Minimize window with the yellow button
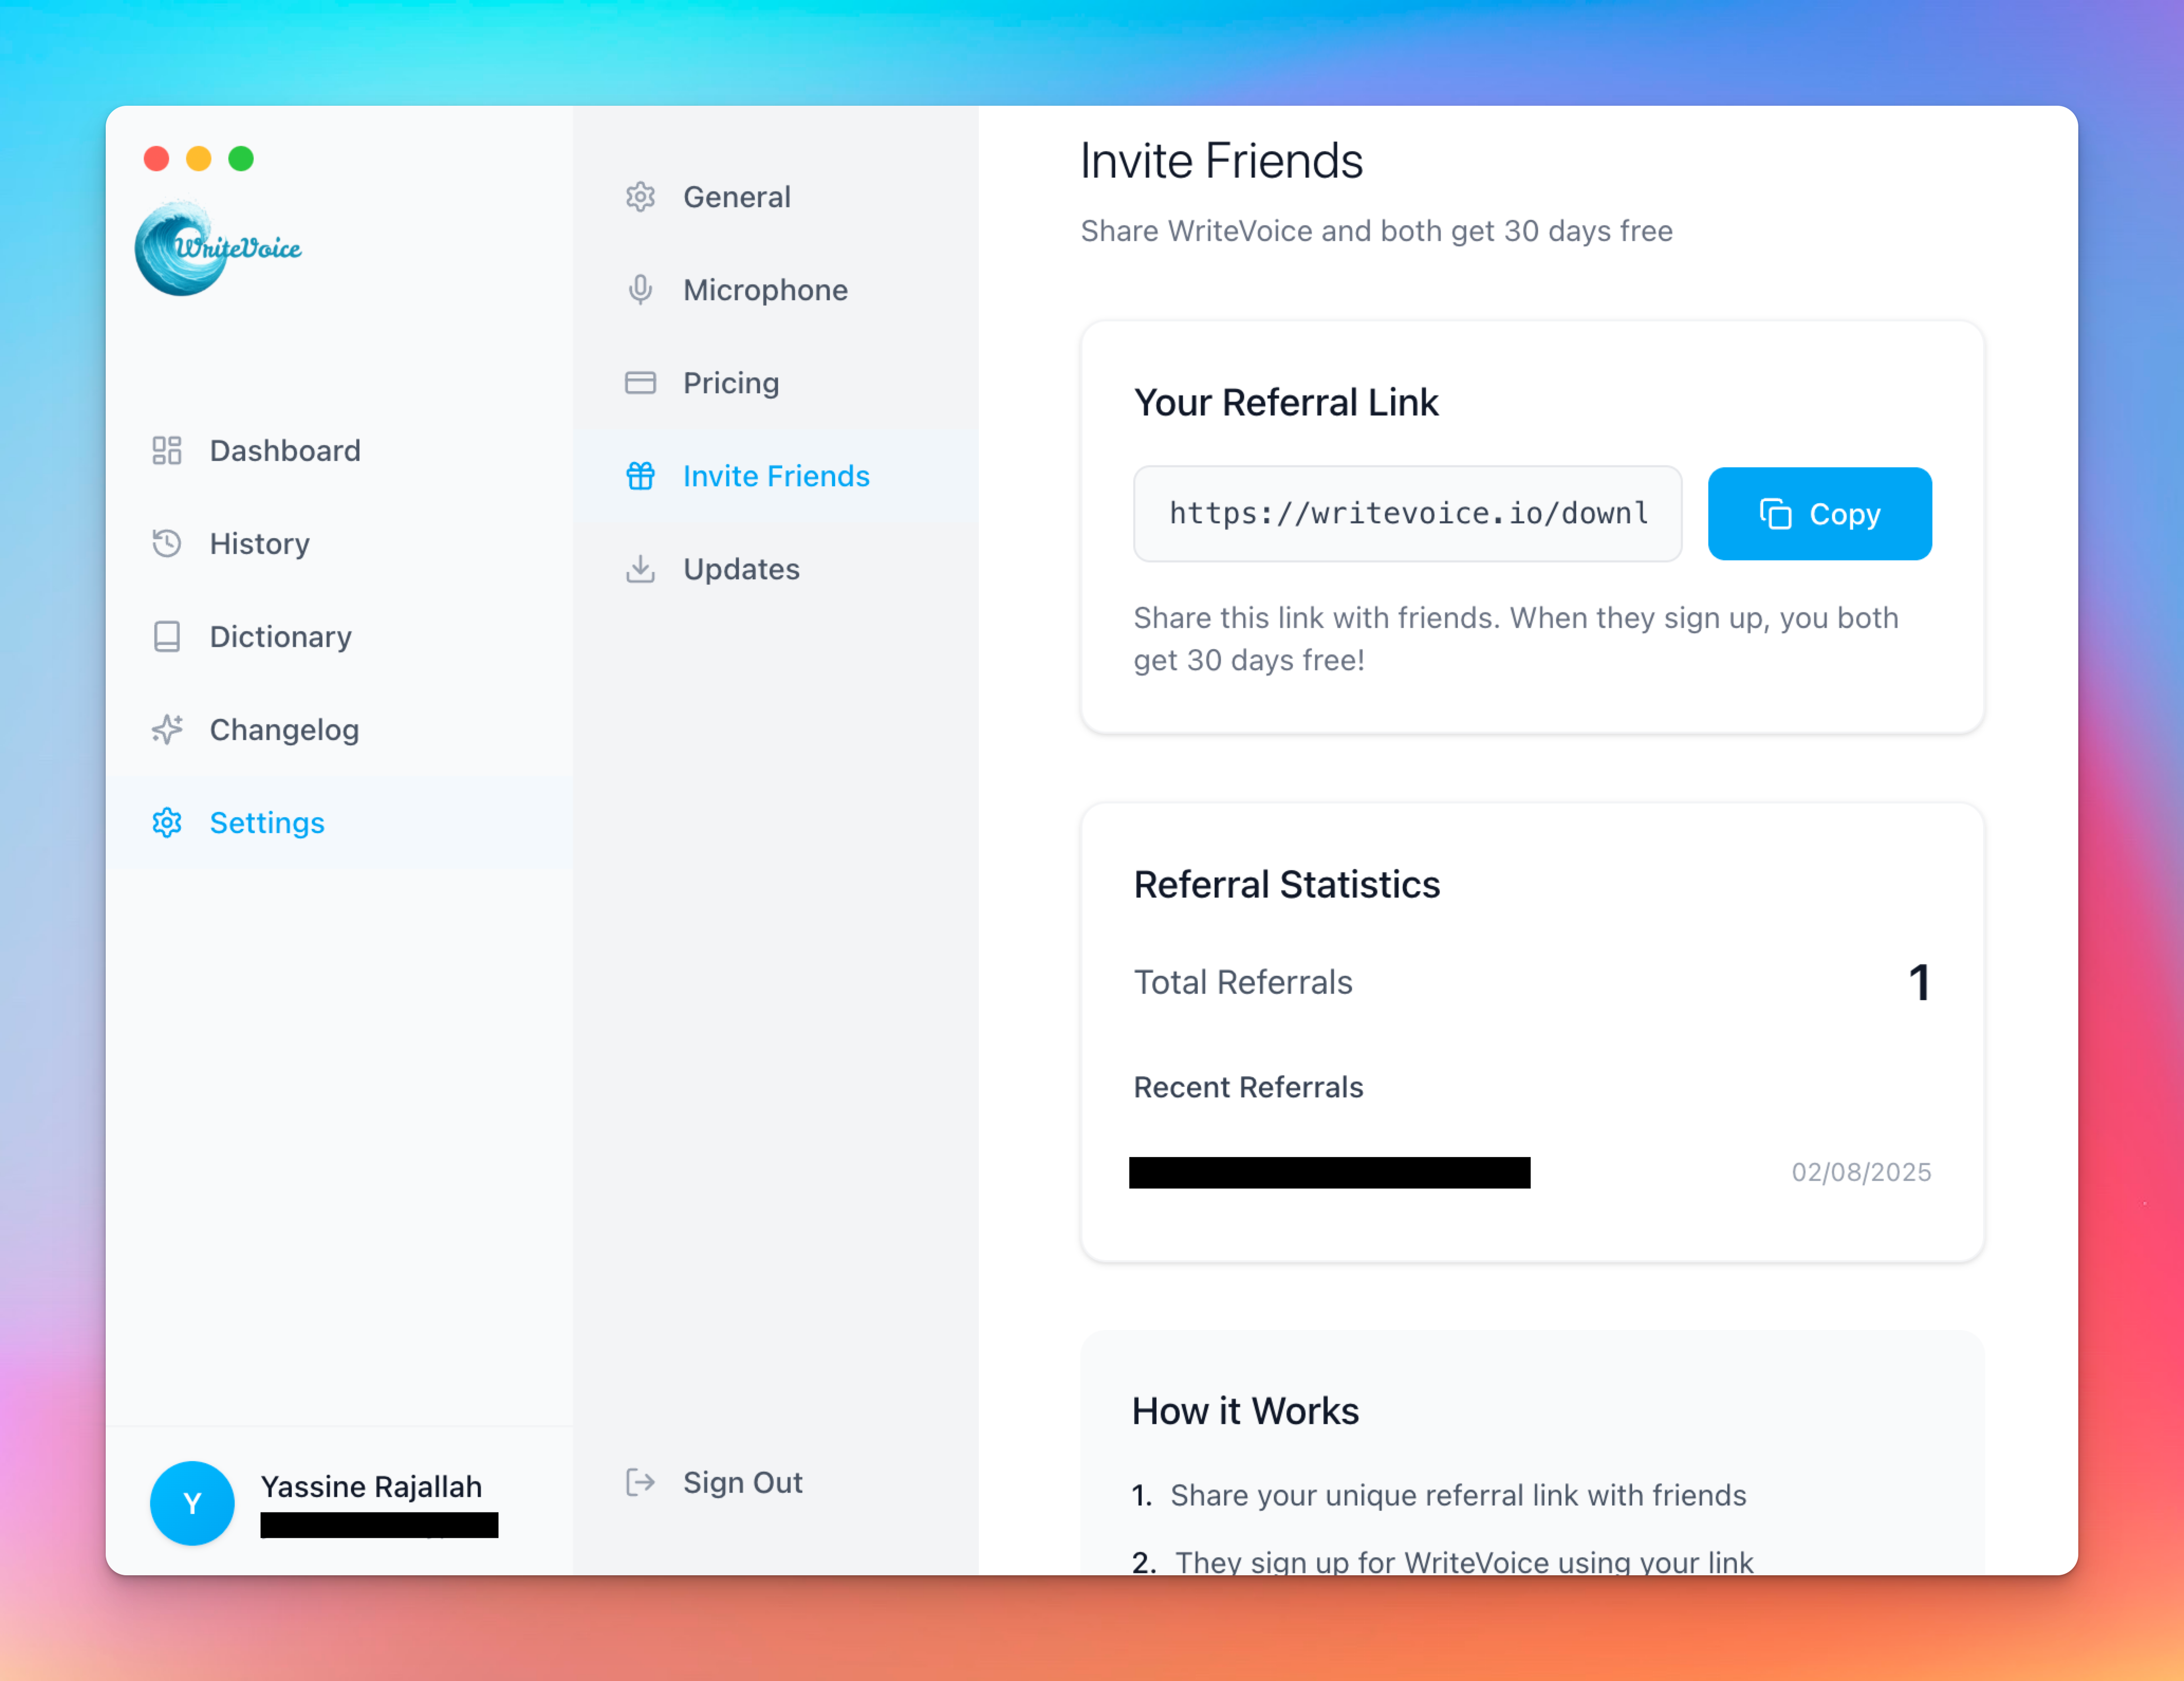Image resolution: width=2184 pixels, height=1681 pixels. point(199,159)
